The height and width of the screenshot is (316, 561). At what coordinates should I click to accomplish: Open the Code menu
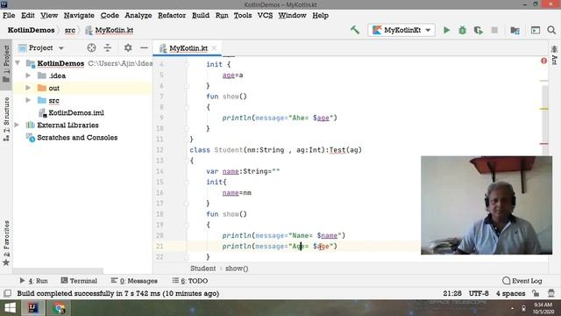pyautogui.click(x=110, y=16)
